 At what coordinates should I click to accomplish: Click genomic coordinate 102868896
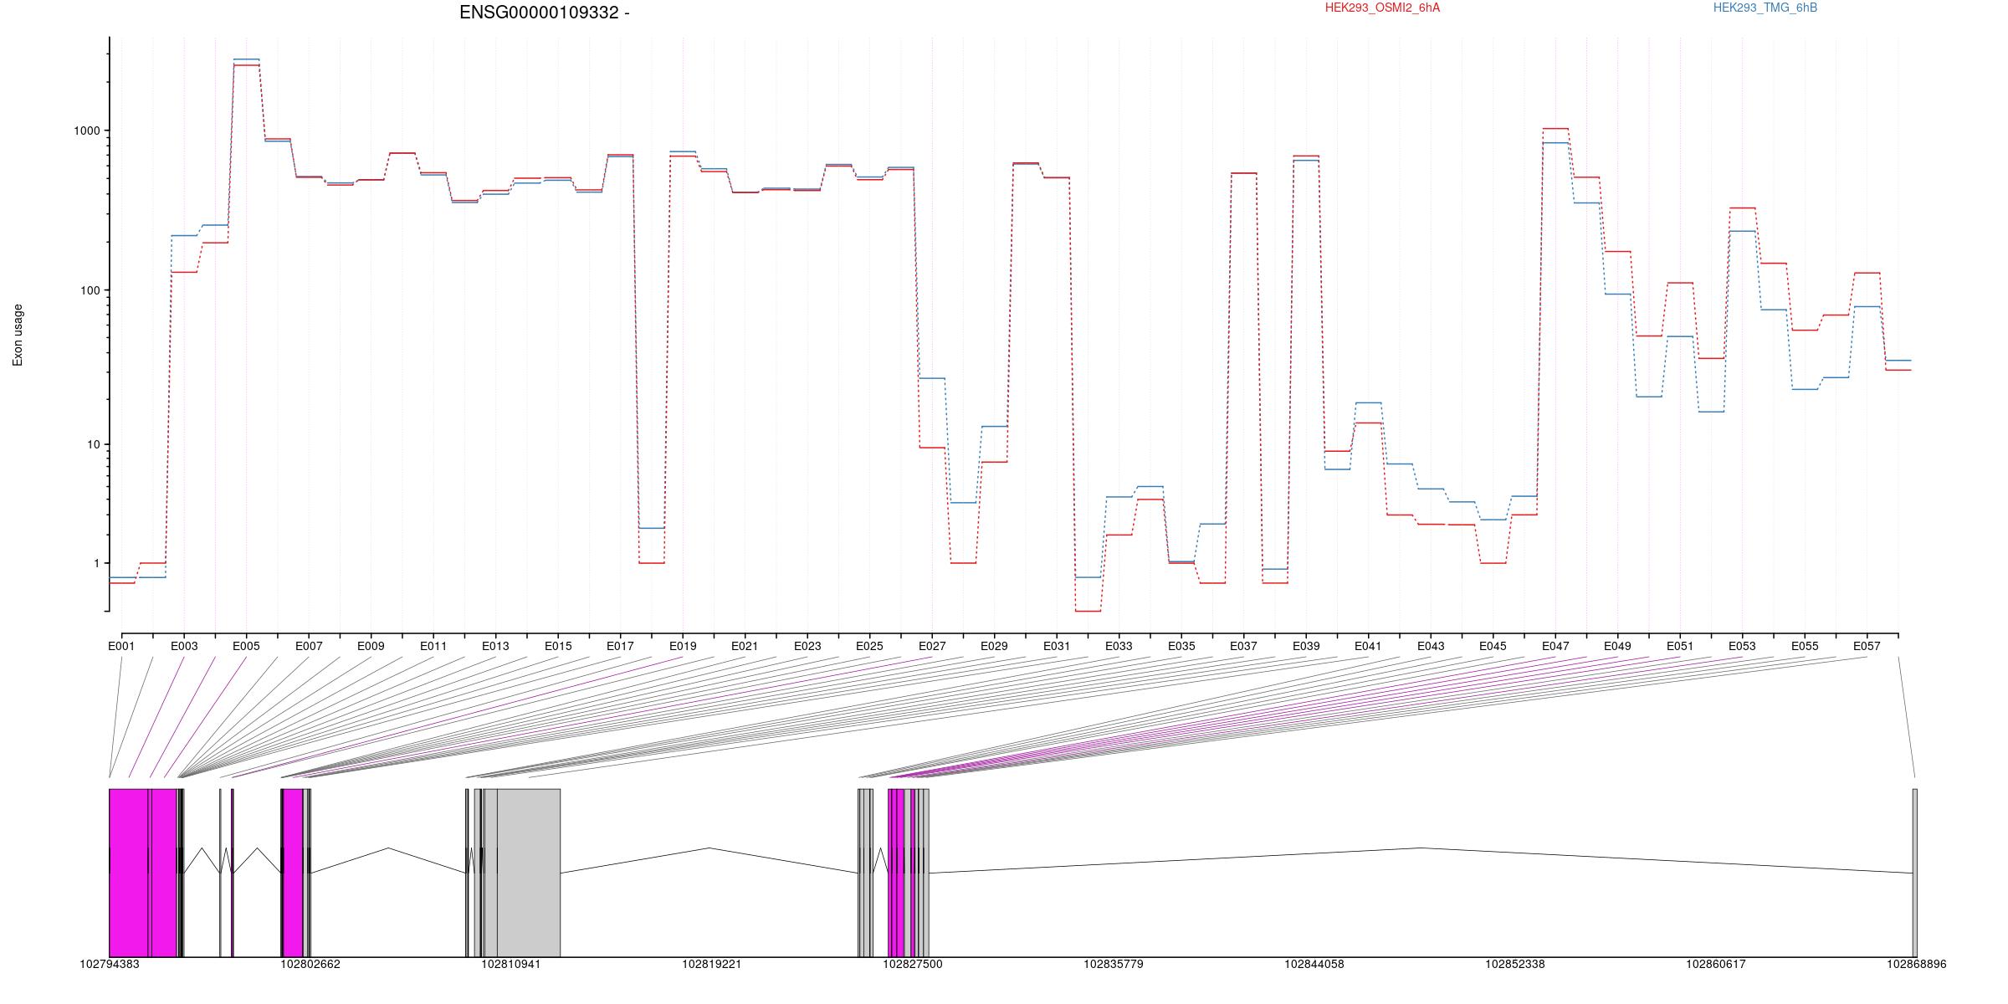coord(1917,964)
